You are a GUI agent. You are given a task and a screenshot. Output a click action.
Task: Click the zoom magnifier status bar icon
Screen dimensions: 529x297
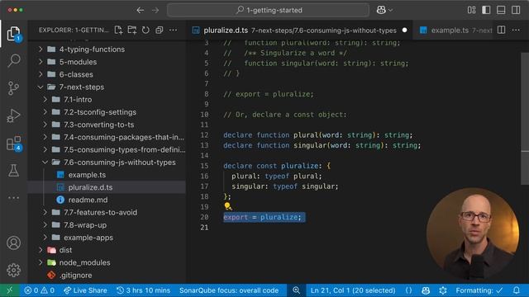click(x=296, y=290)
